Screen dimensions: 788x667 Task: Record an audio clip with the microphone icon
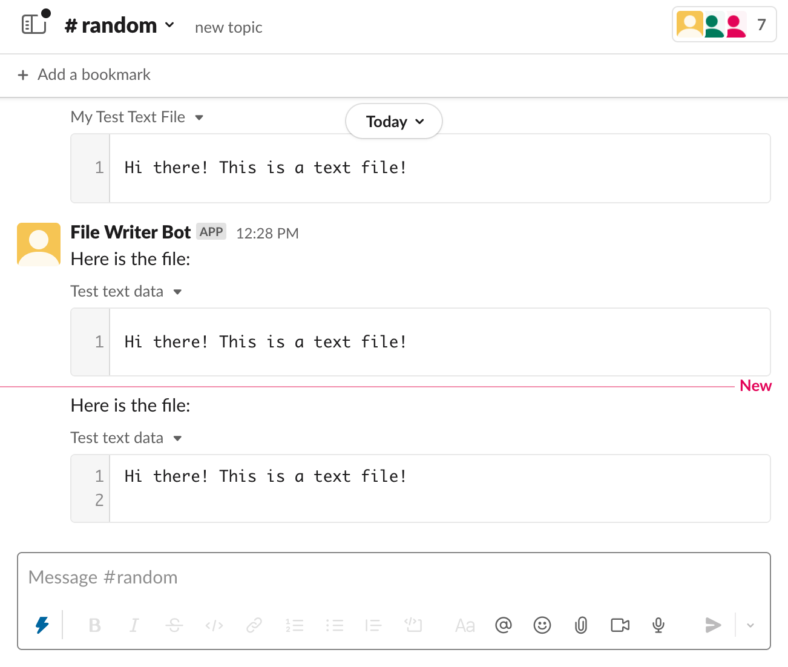658,625
